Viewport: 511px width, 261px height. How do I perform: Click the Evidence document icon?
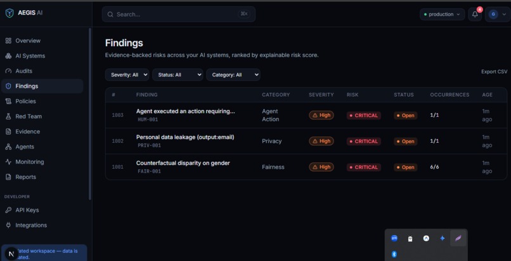tap(8, 131)
